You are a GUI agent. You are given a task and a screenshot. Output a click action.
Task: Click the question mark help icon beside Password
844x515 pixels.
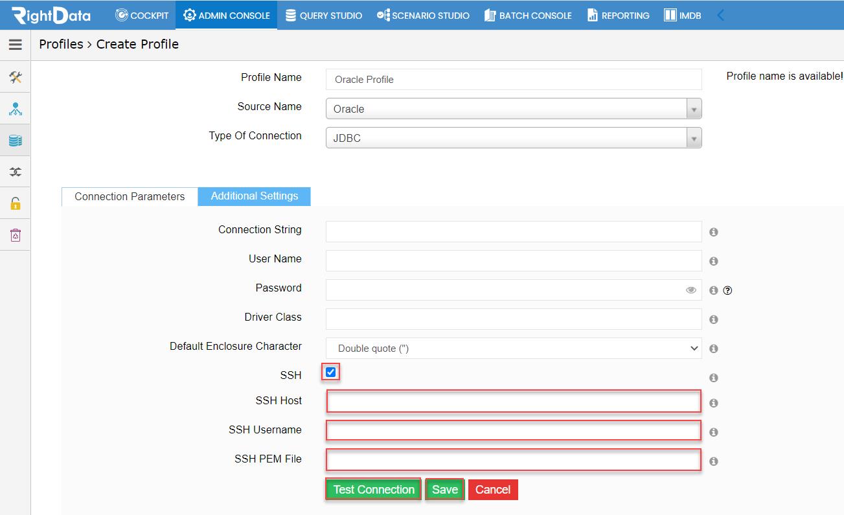coord(727,291)
